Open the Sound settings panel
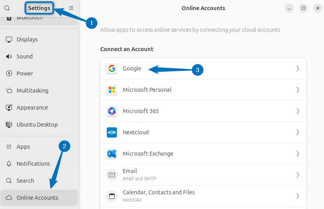The image size is (324, 209). (x=39, y=57)
